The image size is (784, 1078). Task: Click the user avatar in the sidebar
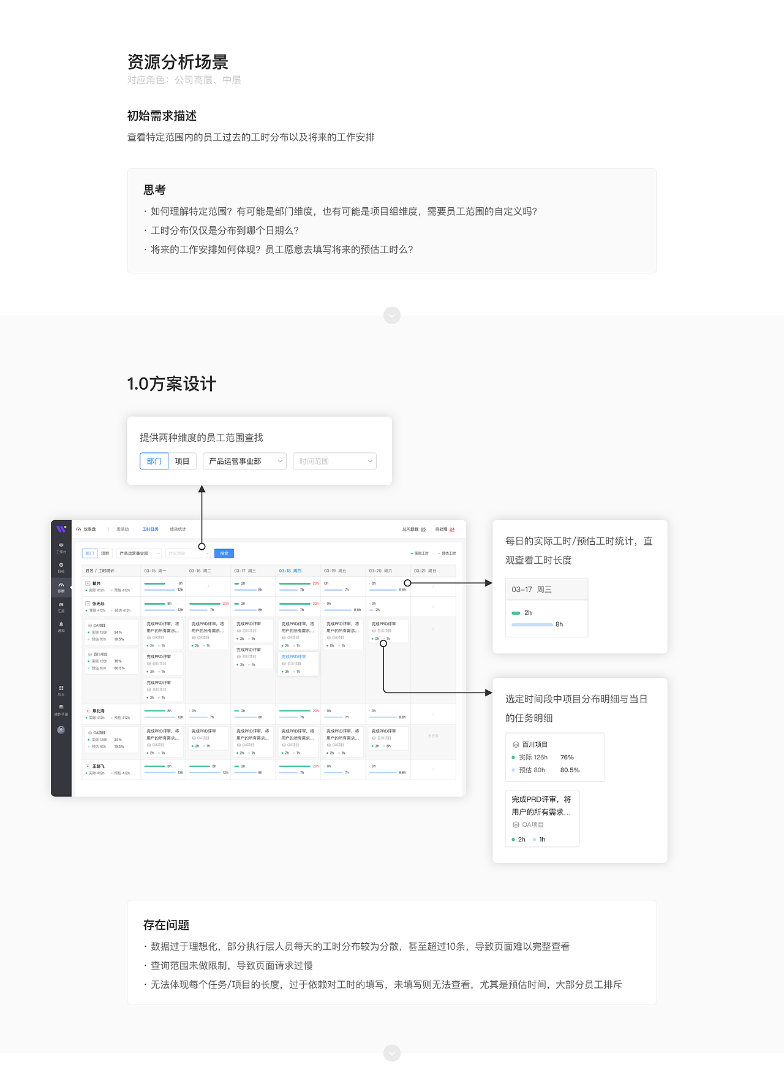click(x=61, y=730)
